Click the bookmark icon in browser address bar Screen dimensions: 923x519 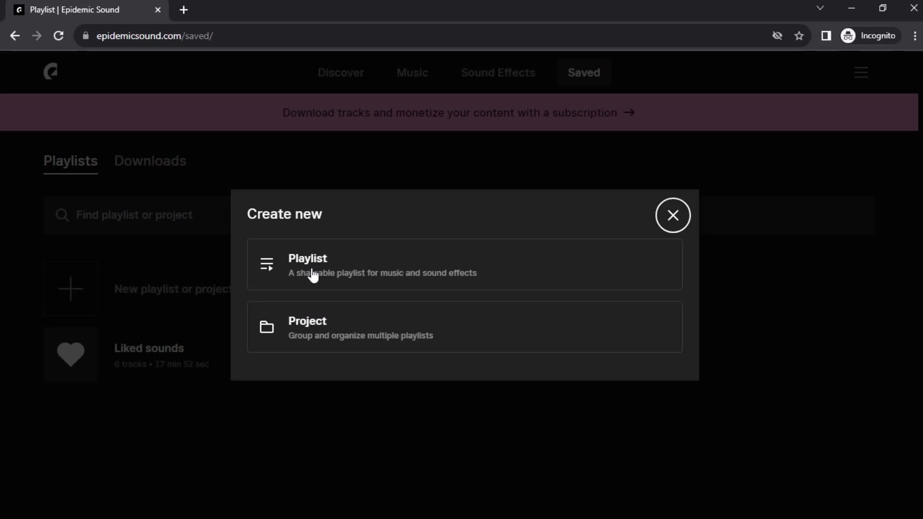point(799,36)
